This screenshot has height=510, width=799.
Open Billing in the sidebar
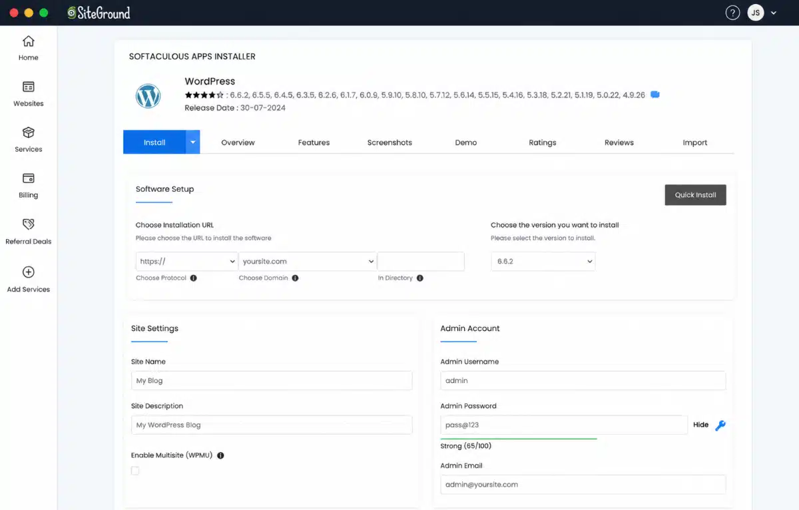click(28, 186)
